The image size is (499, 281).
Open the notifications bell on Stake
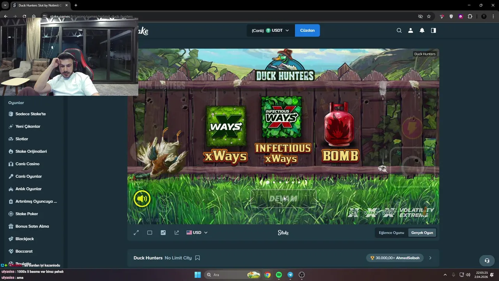pos(422,30)
